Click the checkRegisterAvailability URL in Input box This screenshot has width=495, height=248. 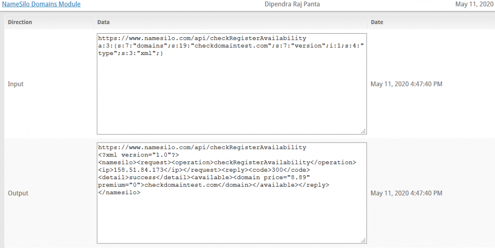tap(202, 38)
